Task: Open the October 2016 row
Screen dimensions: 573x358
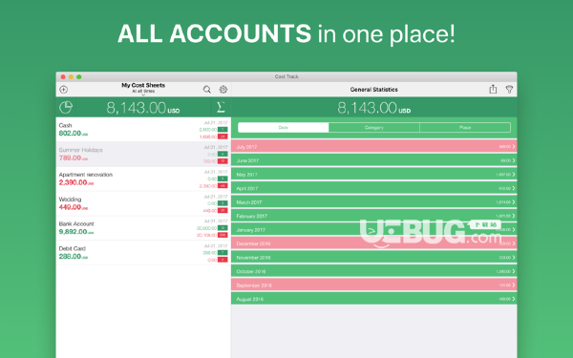Action: pyautogui.click(x=373, y=271)
